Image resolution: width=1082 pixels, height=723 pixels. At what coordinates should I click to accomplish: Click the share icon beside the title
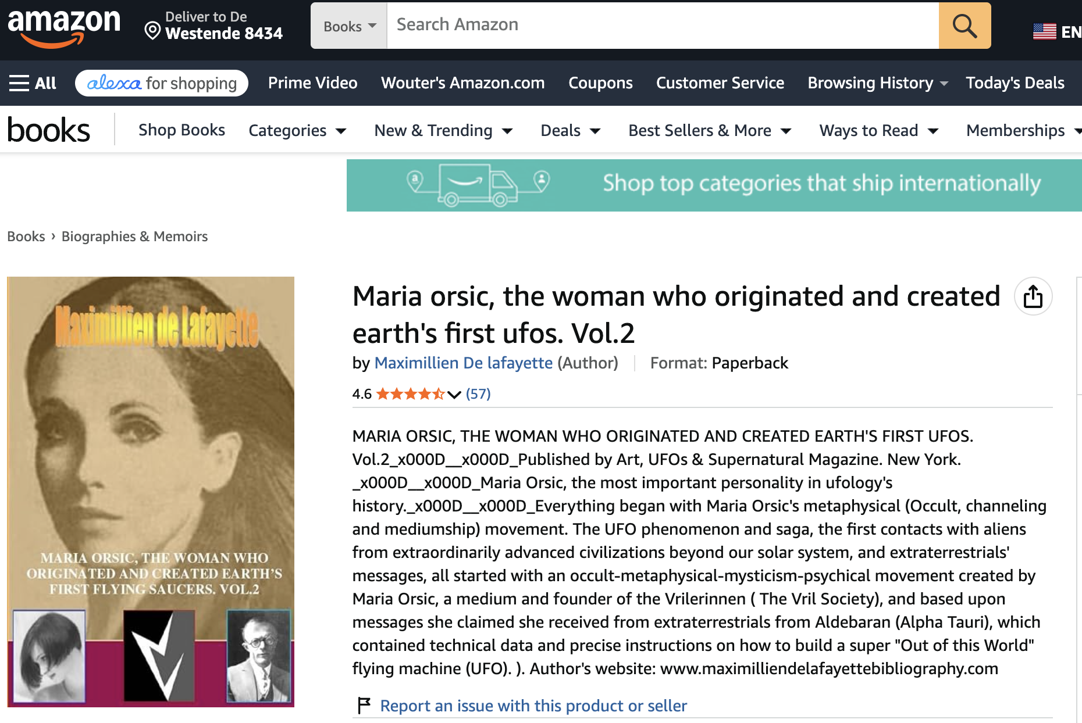pyautogui.click(x=1033, y=296)
